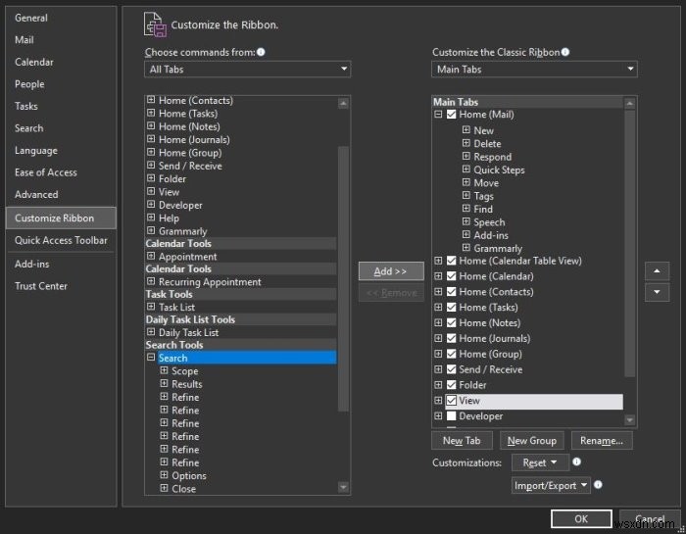Select Speech group under Home (Mail)
The height and width of the screenshot is (534, 686).
coord(489,222)
